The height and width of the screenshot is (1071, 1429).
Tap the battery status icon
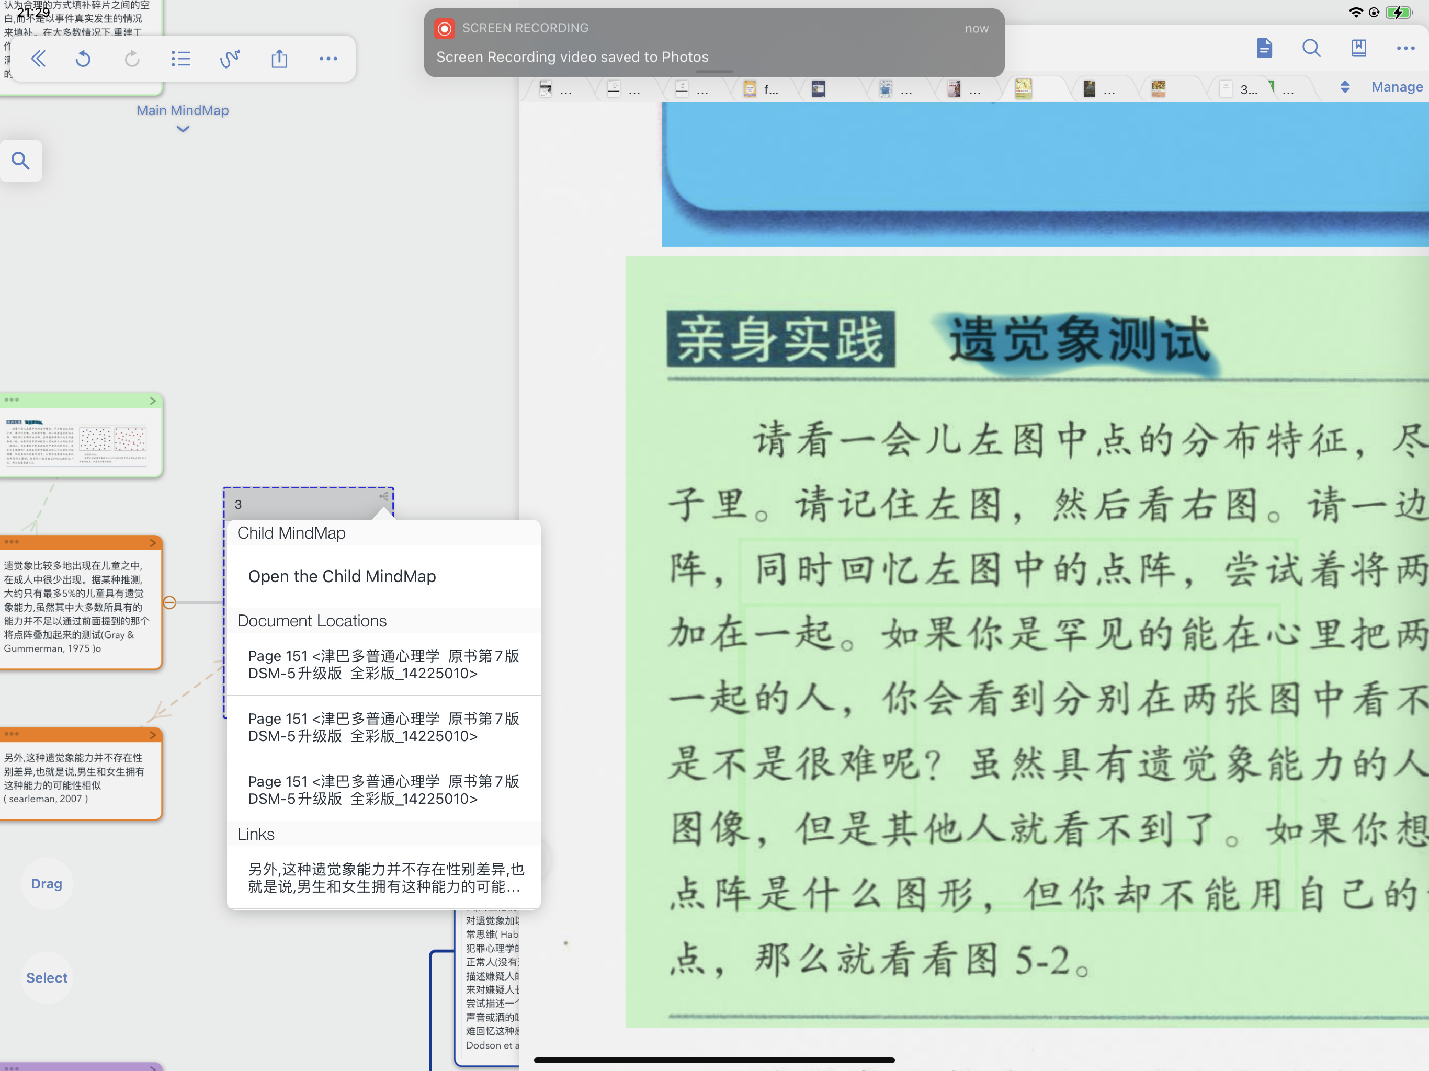click(1399, 12)
